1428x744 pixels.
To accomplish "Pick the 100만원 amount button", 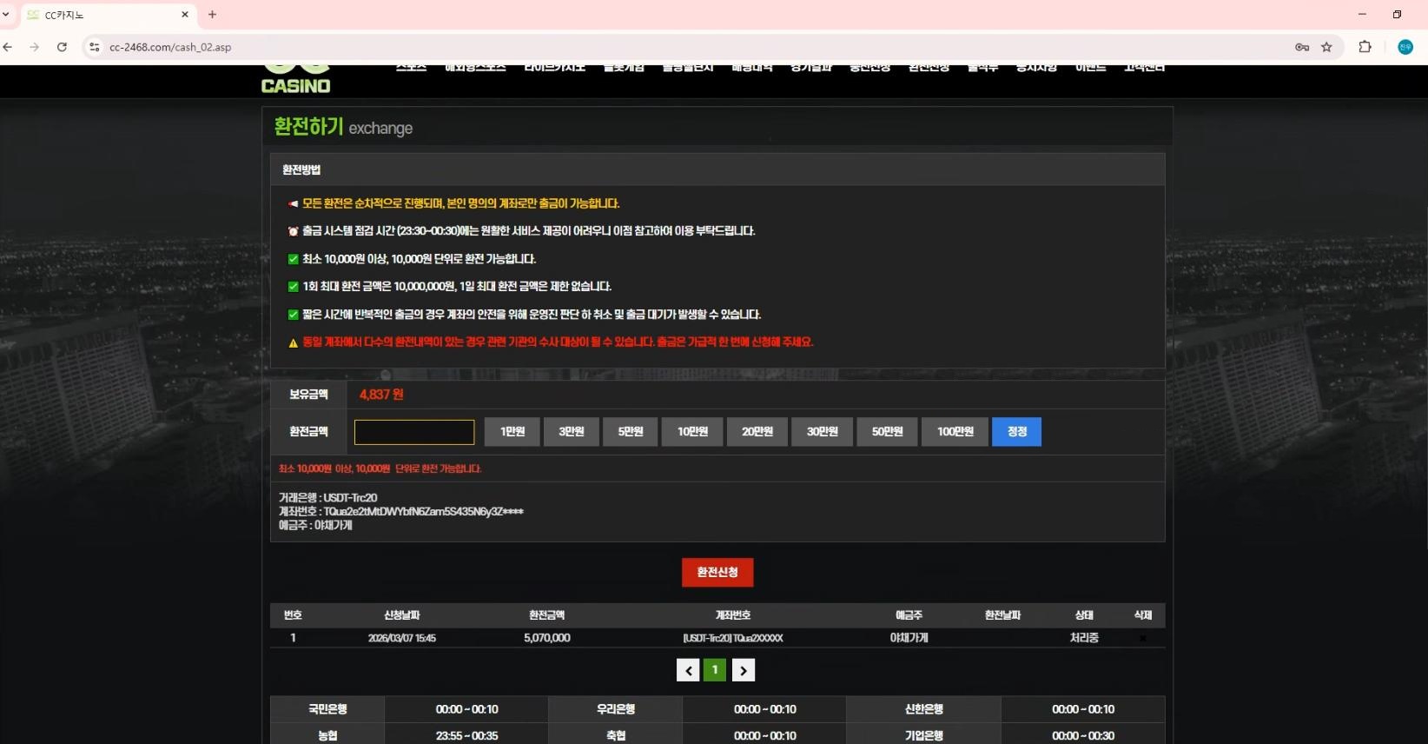I will coord(955,432).
